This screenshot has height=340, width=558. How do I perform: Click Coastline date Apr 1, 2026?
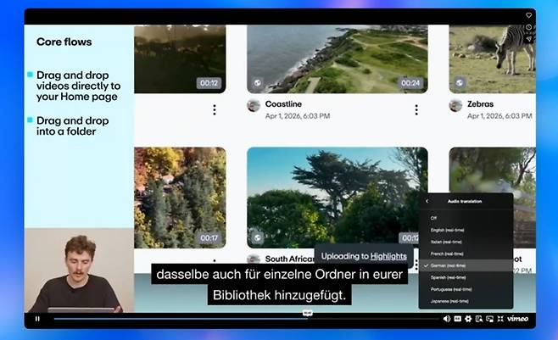coord(298,116)
